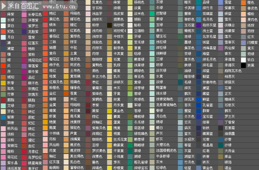The height and width of the screenshot is (170, 259).
Task: Select the 法国梧桐皮色 text
Action: 166,151
